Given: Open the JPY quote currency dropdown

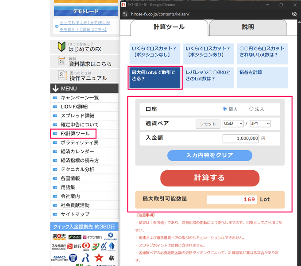Looking at the screenshot, I should pyautogui.click(x=260, y=123).
